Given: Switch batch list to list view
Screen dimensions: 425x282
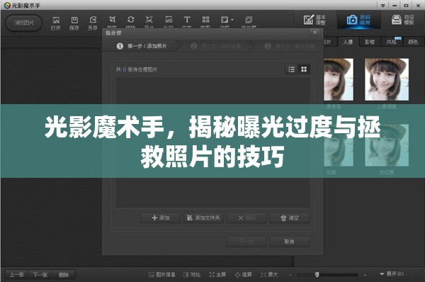Looking at the screenshot, I should click(x=292, y=69).
